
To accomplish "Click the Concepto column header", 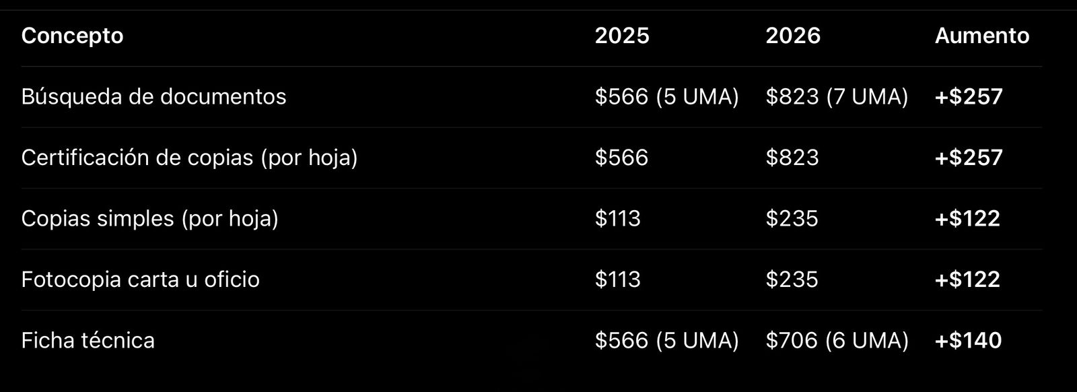I will click(72, 36).
